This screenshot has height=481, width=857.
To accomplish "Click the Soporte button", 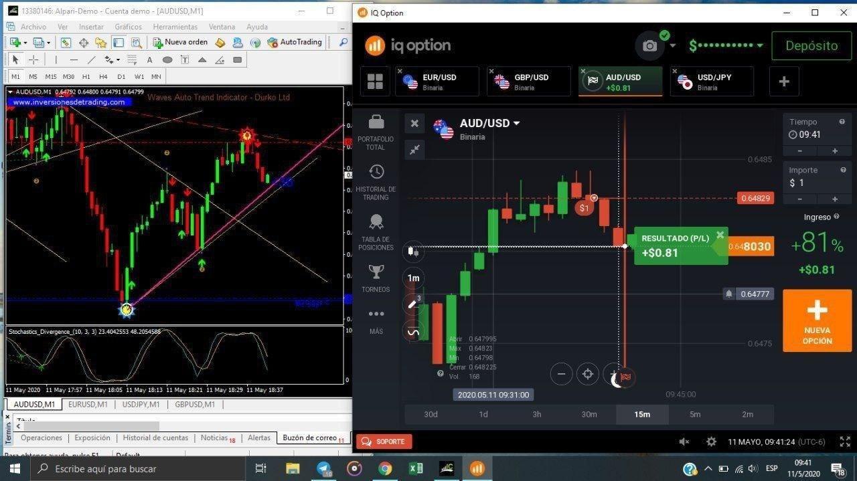I will (x=384, y=442).
